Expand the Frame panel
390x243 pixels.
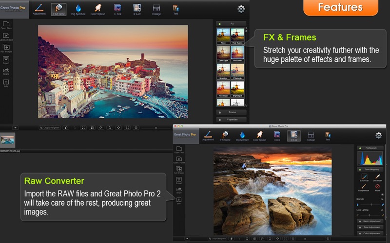[231, 112]
